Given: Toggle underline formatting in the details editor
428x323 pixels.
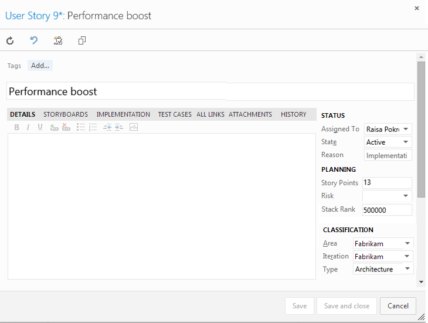Looking at the screenshot, I should click(40, 127).
